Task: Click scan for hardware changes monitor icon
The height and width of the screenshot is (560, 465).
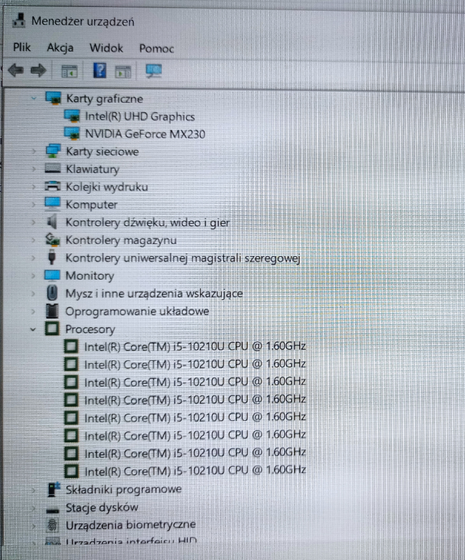Action: click(x=154, y=71)
